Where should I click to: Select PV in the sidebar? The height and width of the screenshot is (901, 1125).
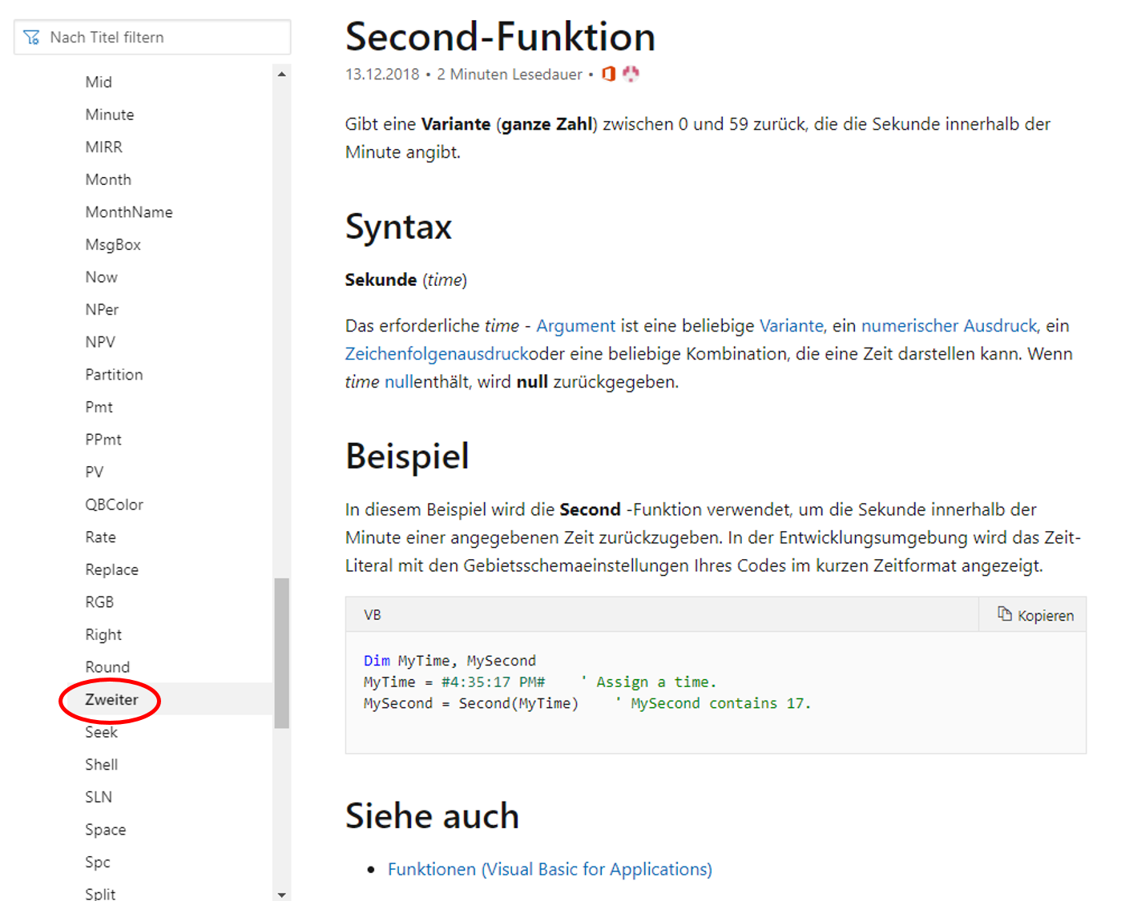click(x=95, y=472)
